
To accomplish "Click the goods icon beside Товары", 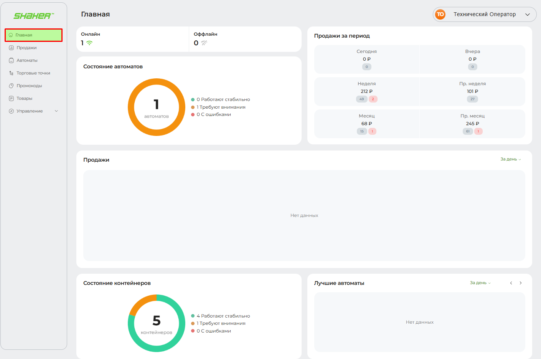I will coord(11,98).
